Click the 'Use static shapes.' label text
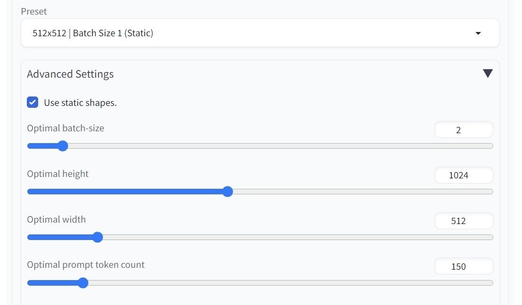 [x=80, y=103]
